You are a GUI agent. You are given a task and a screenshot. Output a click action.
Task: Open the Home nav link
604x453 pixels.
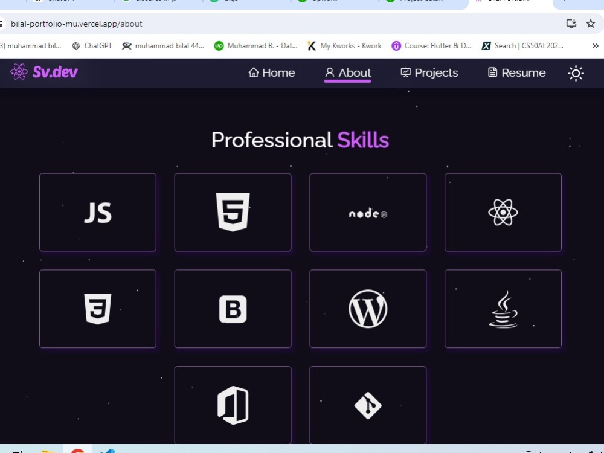272,73
